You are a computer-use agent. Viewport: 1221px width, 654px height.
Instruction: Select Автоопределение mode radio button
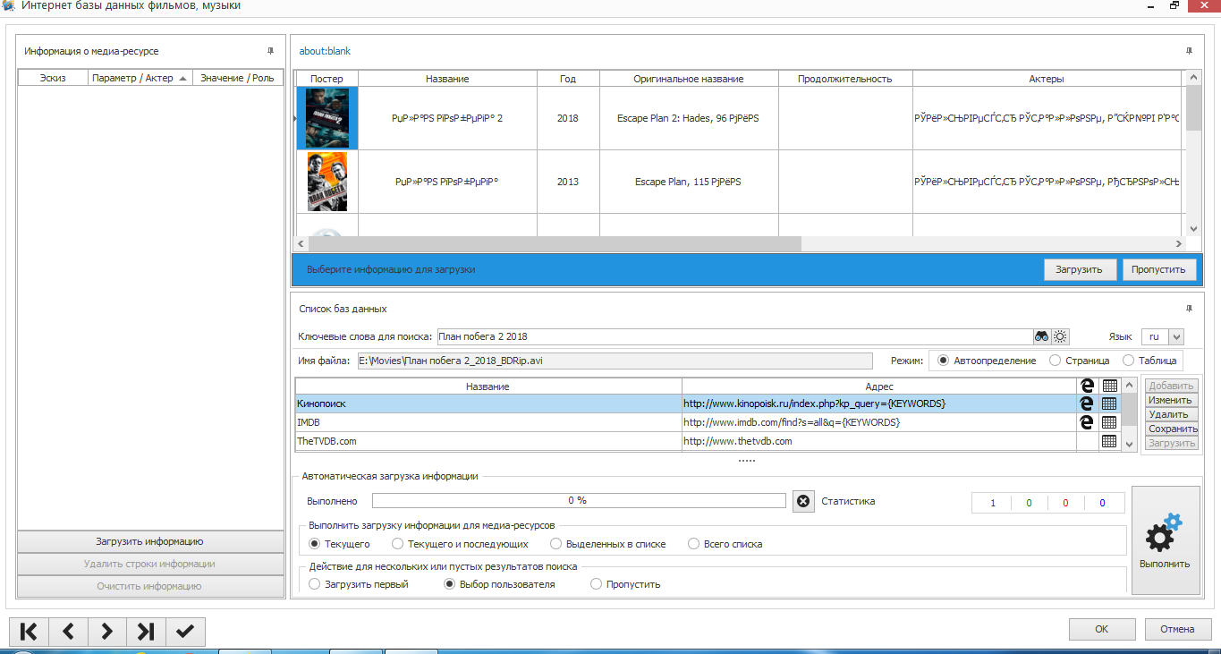pos(943,361)
